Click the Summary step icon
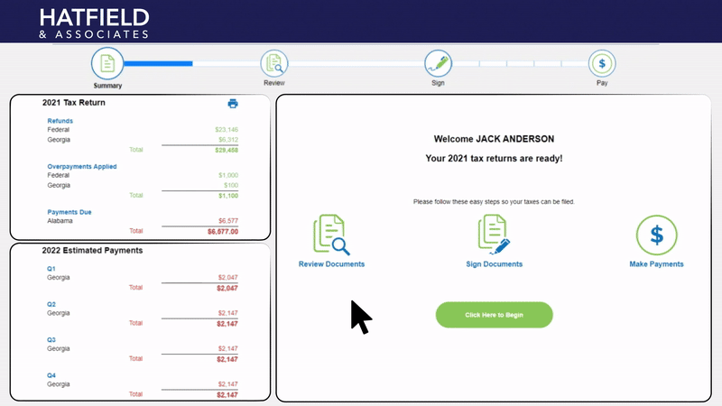The width and height of the screenshot is (722, 406). (107, 63)
